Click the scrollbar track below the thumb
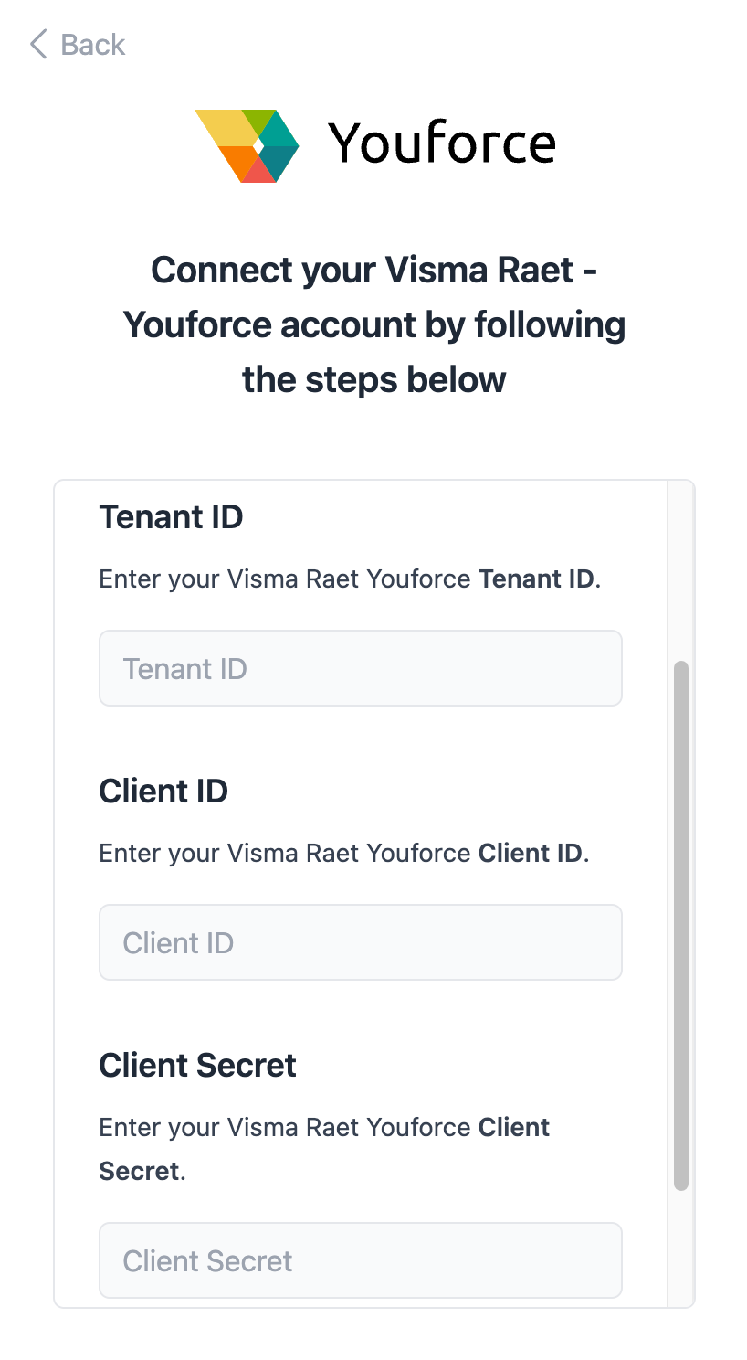The image size is (747, 1360). click(680, 1248)
